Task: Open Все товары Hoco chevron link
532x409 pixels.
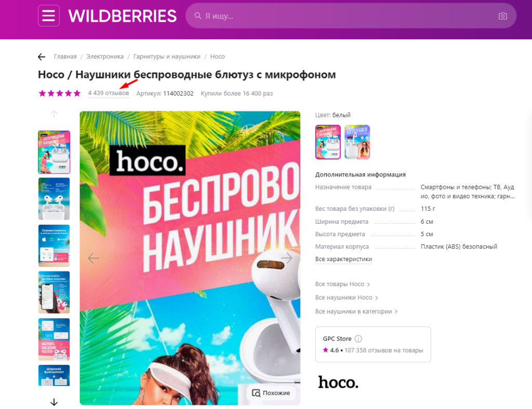Action: (x=342, y=284)
